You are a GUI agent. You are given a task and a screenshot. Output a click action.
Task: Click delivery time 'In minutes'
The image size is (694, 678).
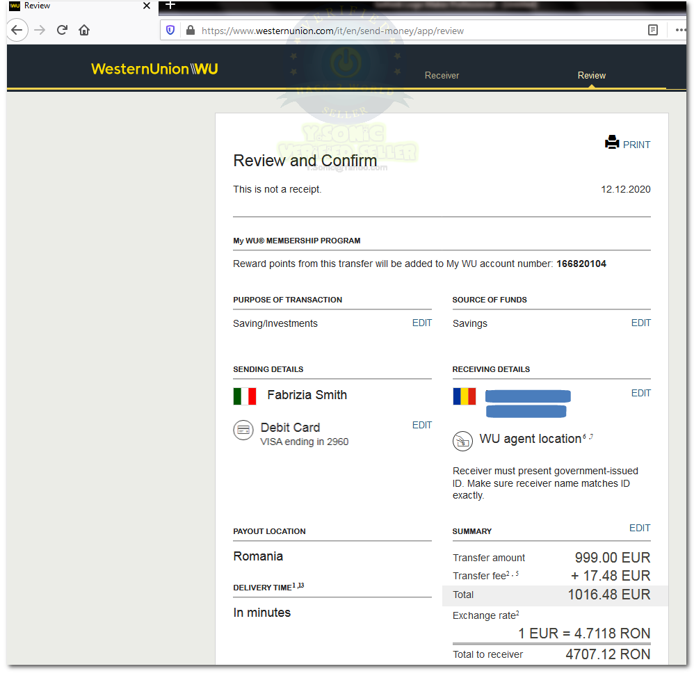point(262,613)
